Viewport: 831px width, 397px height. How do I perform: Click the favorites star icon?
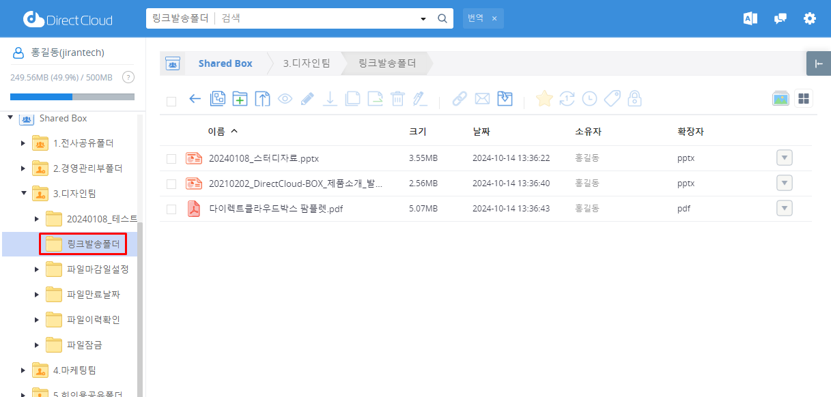544,99
